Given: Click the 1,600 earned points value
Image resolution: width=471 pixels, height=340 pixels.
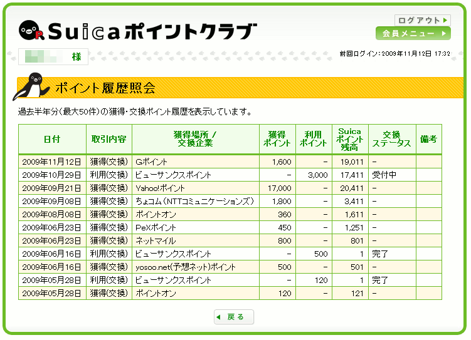Looking at the screenshot, I should (x=282, y=162).
